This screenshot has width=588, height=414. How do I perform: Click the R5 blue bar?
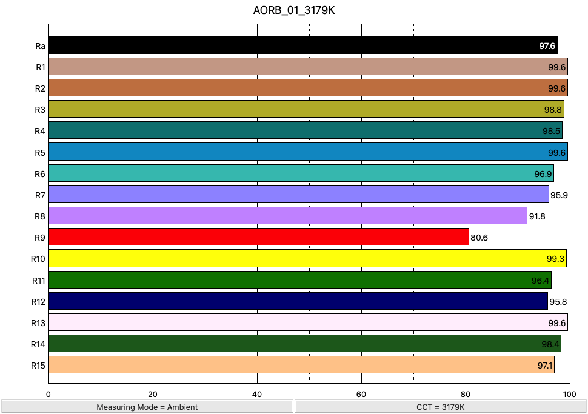309,152
